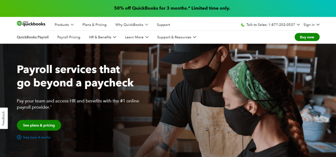Screen dimensions: 336x157
Task: Open the Sign in dropdown
Action: [311, 25]
